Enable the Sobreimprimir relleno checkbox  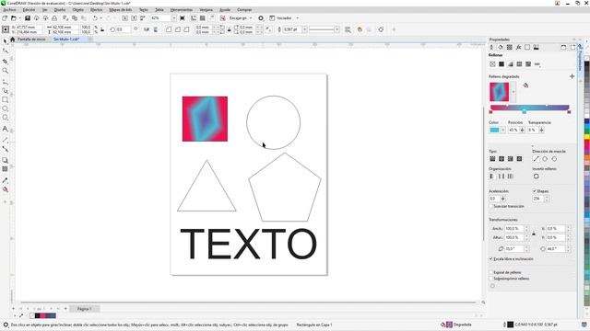coord(491,279)
